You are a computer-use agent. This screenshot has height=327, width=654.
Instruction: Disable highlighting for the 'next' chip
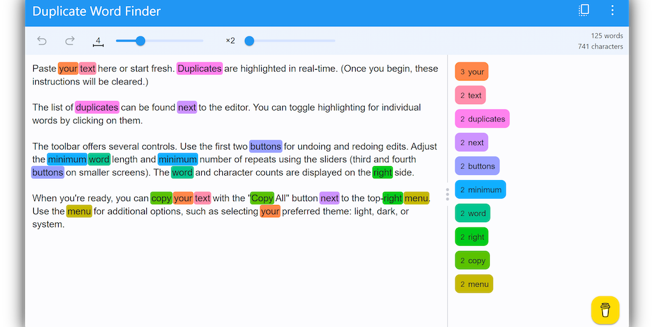click(x=471, y=142)
